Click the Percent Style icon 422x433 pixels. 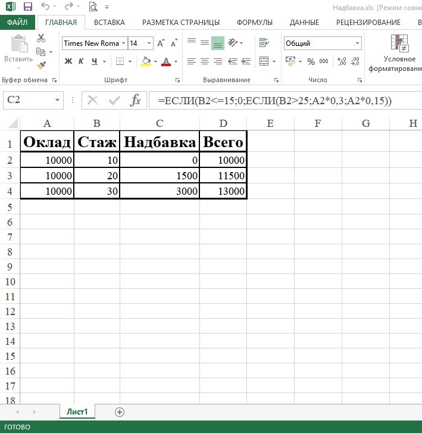pyautogui.click(x=311, y=61)
